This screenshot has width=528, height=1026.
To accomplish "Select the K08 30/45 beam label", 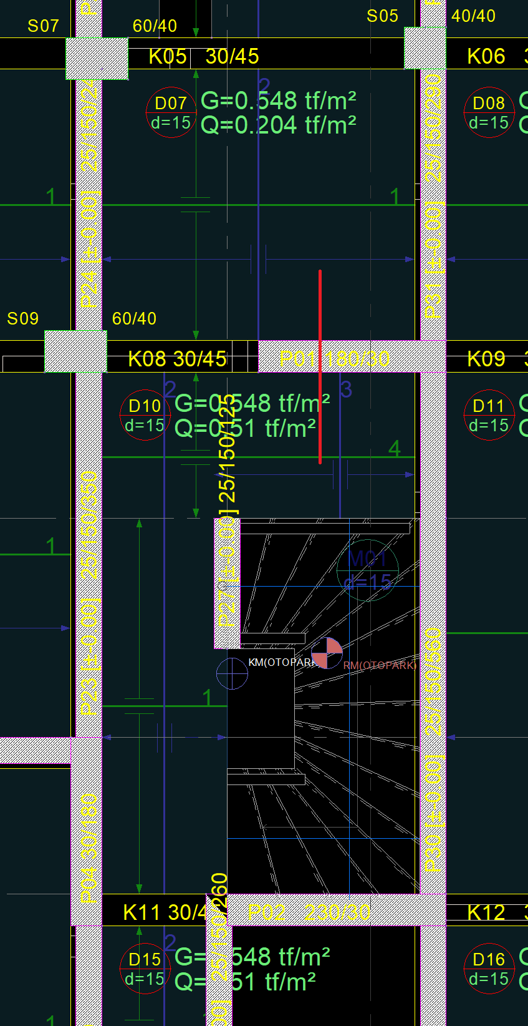I will 177,359.
